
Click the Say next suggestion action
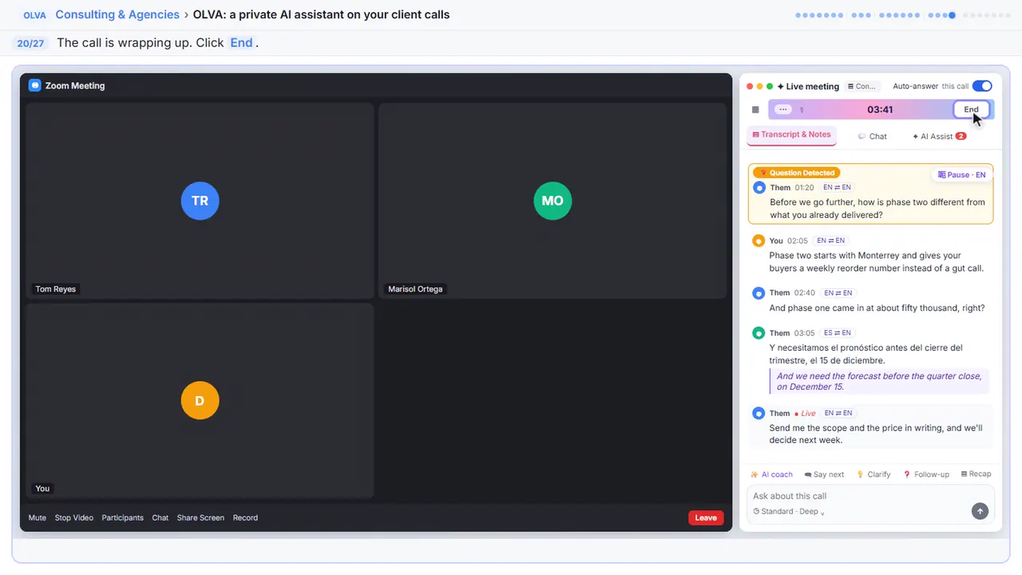824,474
